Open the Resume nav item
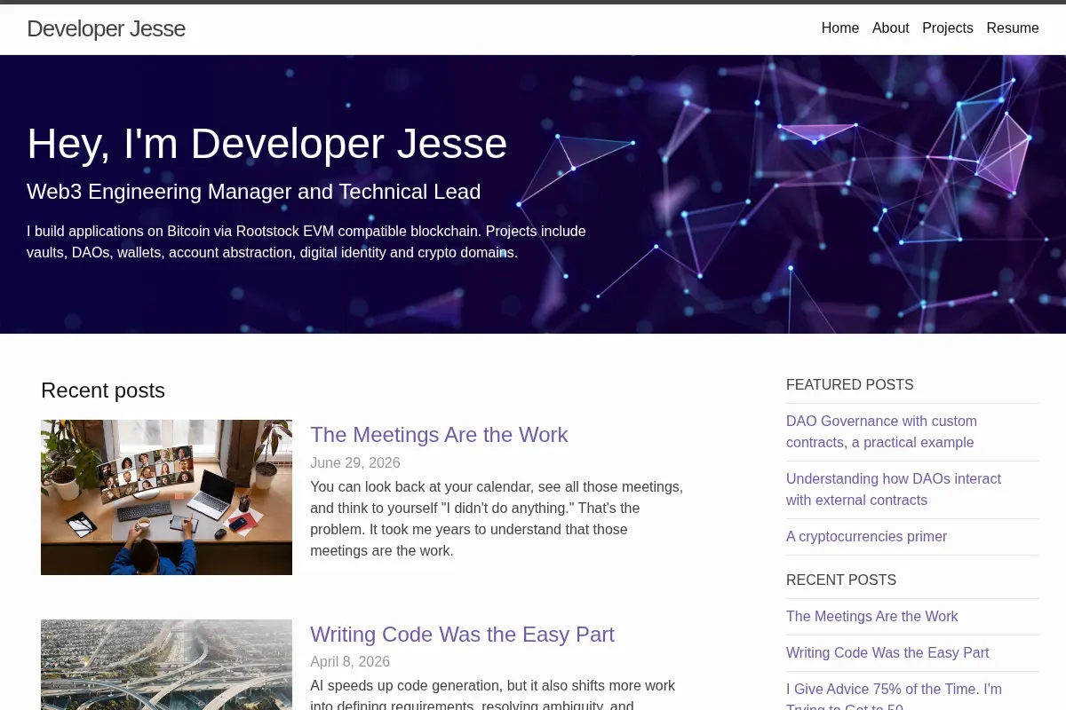Image resolution: width=1066 pixels, height=710 pixels. pos(1012,28)
